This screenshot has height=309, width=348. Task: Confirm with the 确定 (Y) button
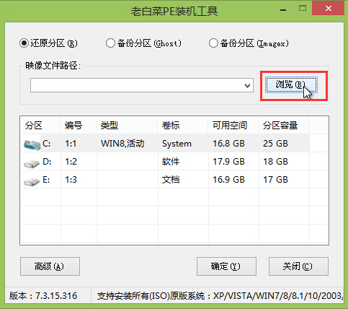(x=226, y=266)
